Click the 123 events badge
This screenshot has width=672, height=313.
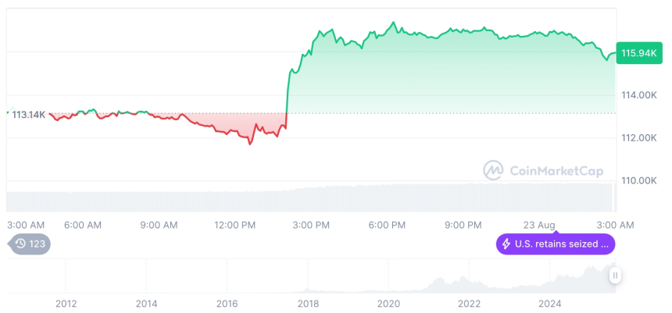pos(30,244)
